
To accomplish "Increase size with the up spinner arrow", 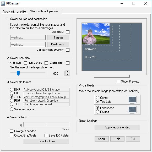I will coord(67,72).
